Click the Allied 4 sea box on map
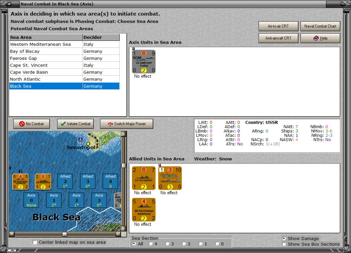The width and height of the screenshot is (351, 253). [110, 181]
